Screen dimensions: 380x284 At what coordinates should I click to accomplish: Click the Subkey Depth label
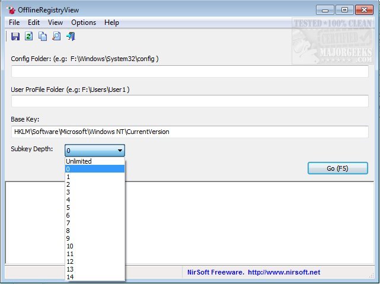click(x=32, y=149)
